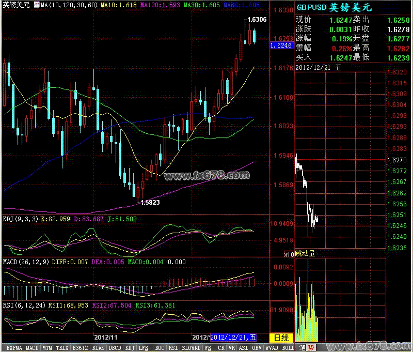Click the MA indicator chart icon
Screen dimensions: 413x352
(x=37, y=5)
